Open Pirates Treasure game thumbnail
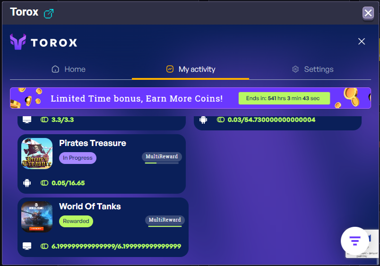Screen dimensions: 380x266 pos(37,154)
